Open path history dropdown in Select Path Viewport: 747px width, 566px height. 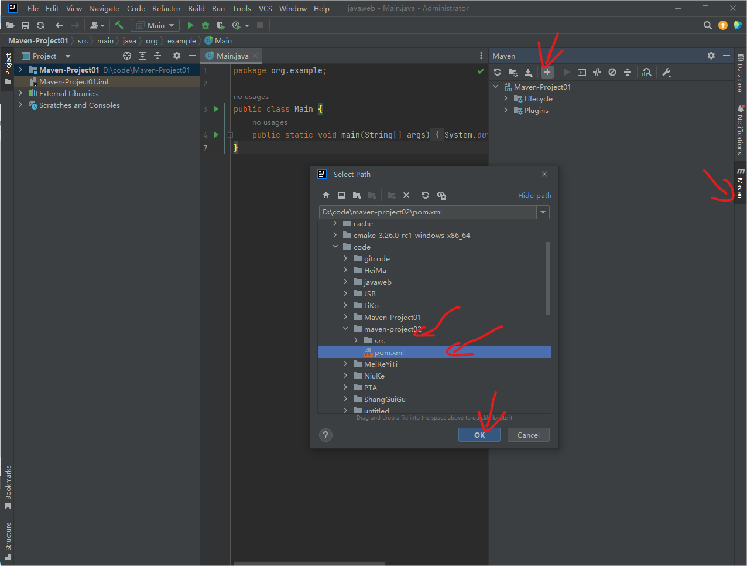543,212
